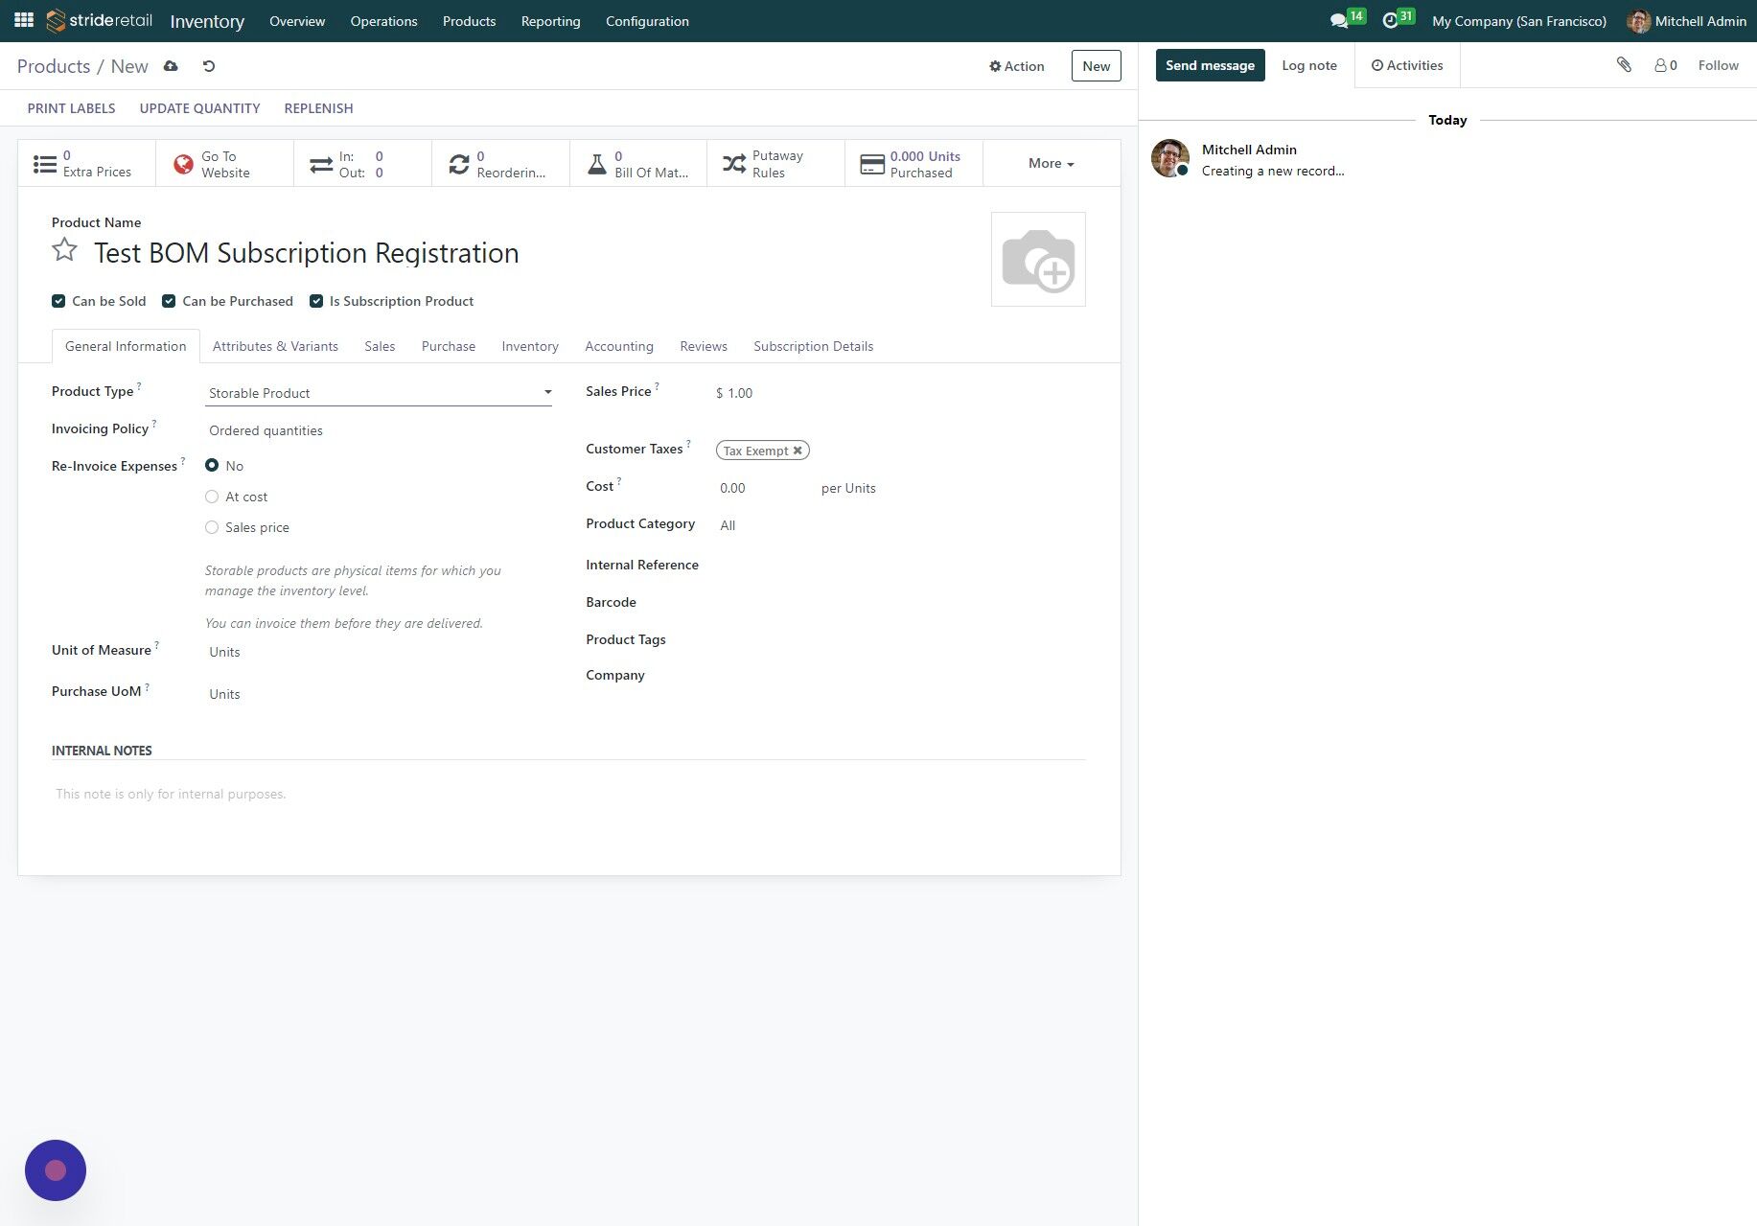
Task: Open activities clock icon in navbar
Action: coord(1391,21)
